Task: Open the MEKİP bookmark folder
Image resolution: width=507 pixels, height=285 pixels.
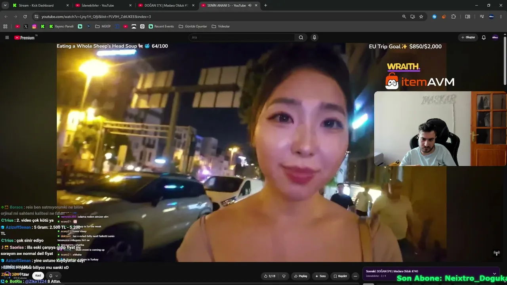Action: [x=103, y=27]
